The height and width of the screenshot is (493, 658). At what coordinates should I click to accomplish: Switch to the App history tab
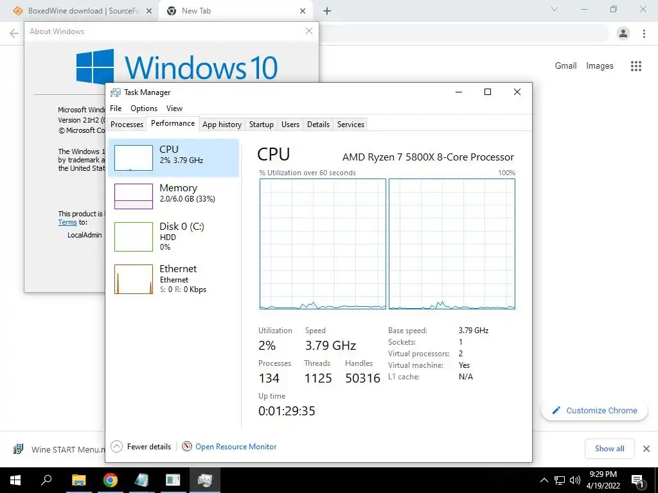pos(222,125)
